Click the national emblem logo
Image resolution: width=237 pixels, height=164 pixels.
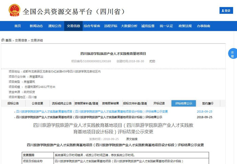tap(14, 10)
